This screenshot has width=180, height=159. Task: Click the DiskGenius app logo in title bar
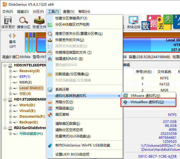click(x=5, y=4)
